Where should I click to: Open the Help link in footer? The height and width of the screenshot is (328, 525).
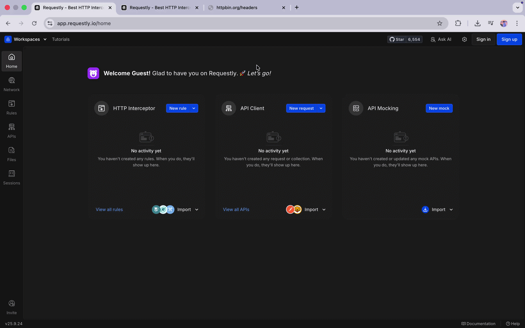click(x=513, y=324)
